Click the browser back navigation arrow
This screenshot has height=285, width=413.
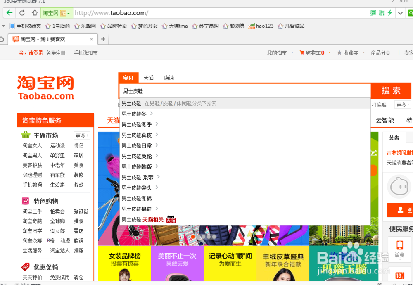pos(9,12)
